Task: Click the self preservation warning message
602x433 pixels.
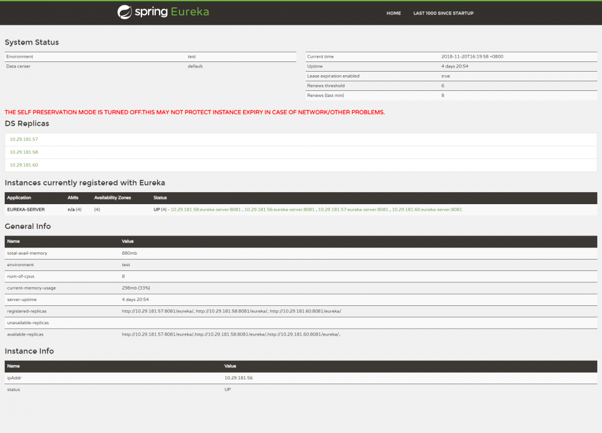Action: [194, 112]
